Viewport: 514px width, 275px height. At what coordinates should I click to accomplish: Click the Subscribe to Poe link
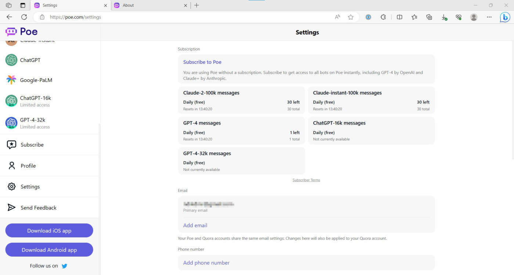click(202, 62)
